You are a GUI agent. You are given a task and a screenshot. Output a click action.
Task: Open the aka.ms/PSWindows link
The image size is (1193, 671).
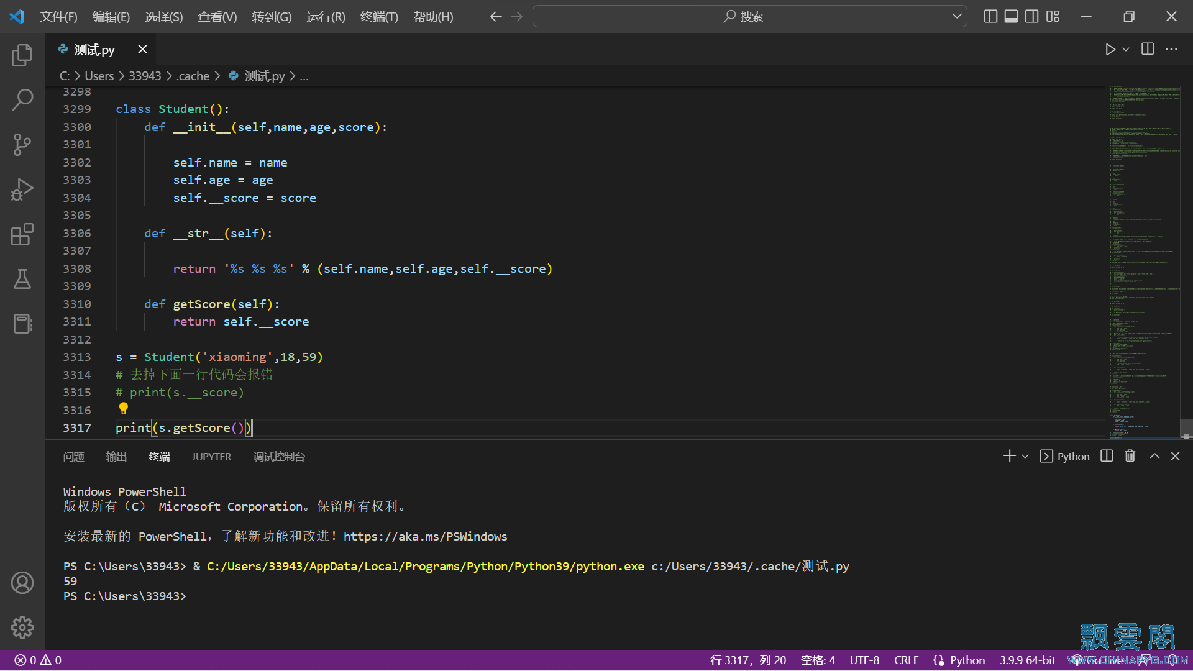click(x=425, y=536)
